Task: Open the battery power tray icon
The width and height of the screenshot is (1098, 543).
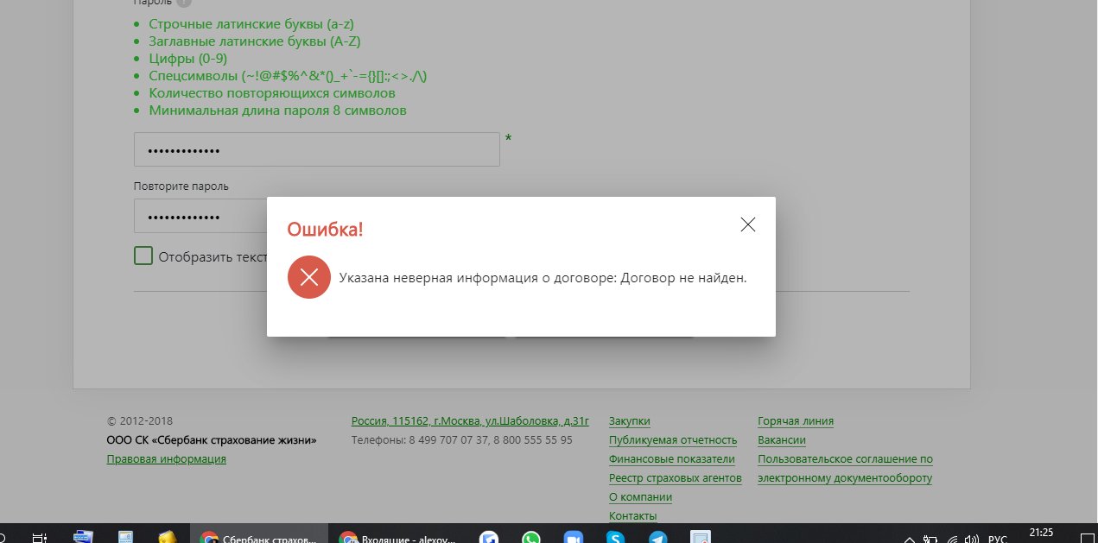Action: pos(931,538)
